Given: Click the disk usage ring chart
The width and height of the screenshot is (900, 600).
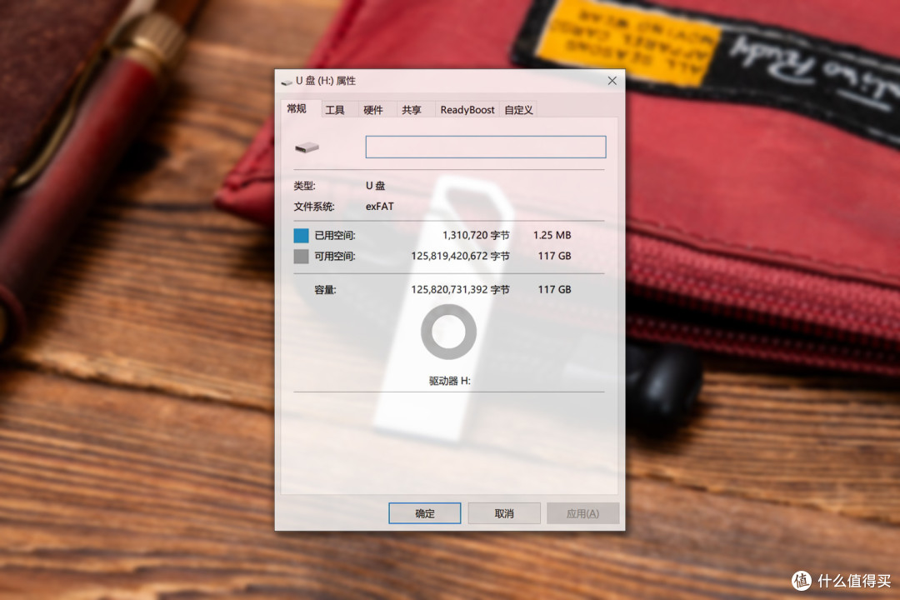Looking at the screenshot, I should (x=449, y=332).
